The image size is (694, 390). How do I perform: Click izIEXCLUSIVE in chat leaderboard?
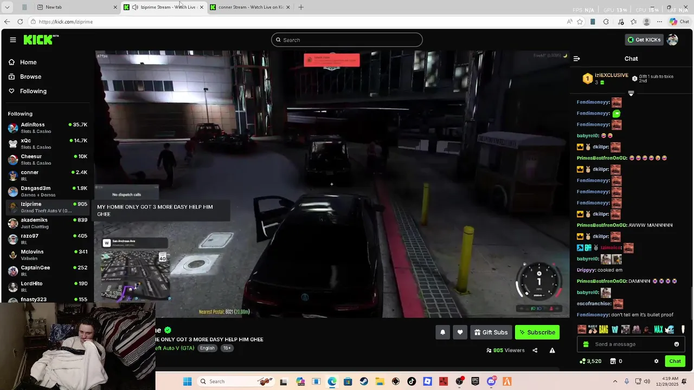[612, 75]
